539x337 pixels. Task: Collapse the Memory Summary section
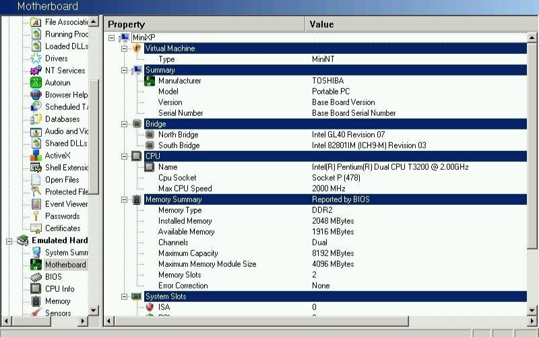pos(124,200)
